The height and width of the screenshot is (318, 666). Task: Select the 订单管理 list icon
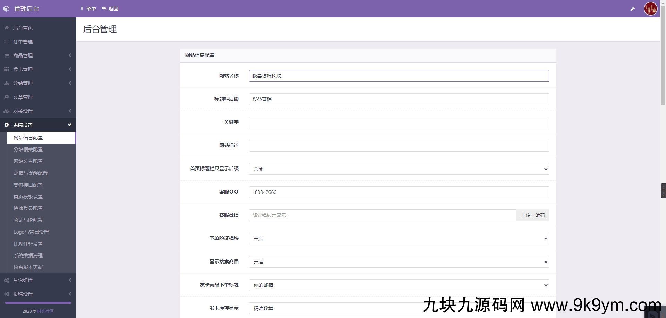pyautogui.click(x=6, y=42)
